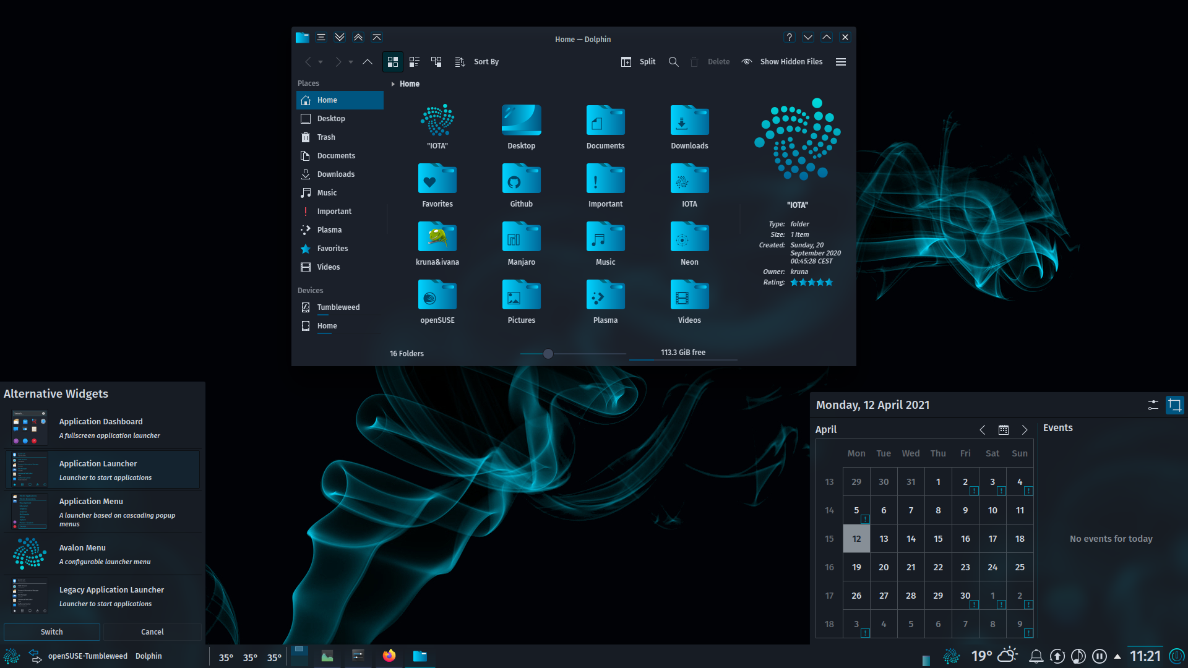The image size is (1188, 668).
Task: Go back with the left arrow
Action: (308, 62)
